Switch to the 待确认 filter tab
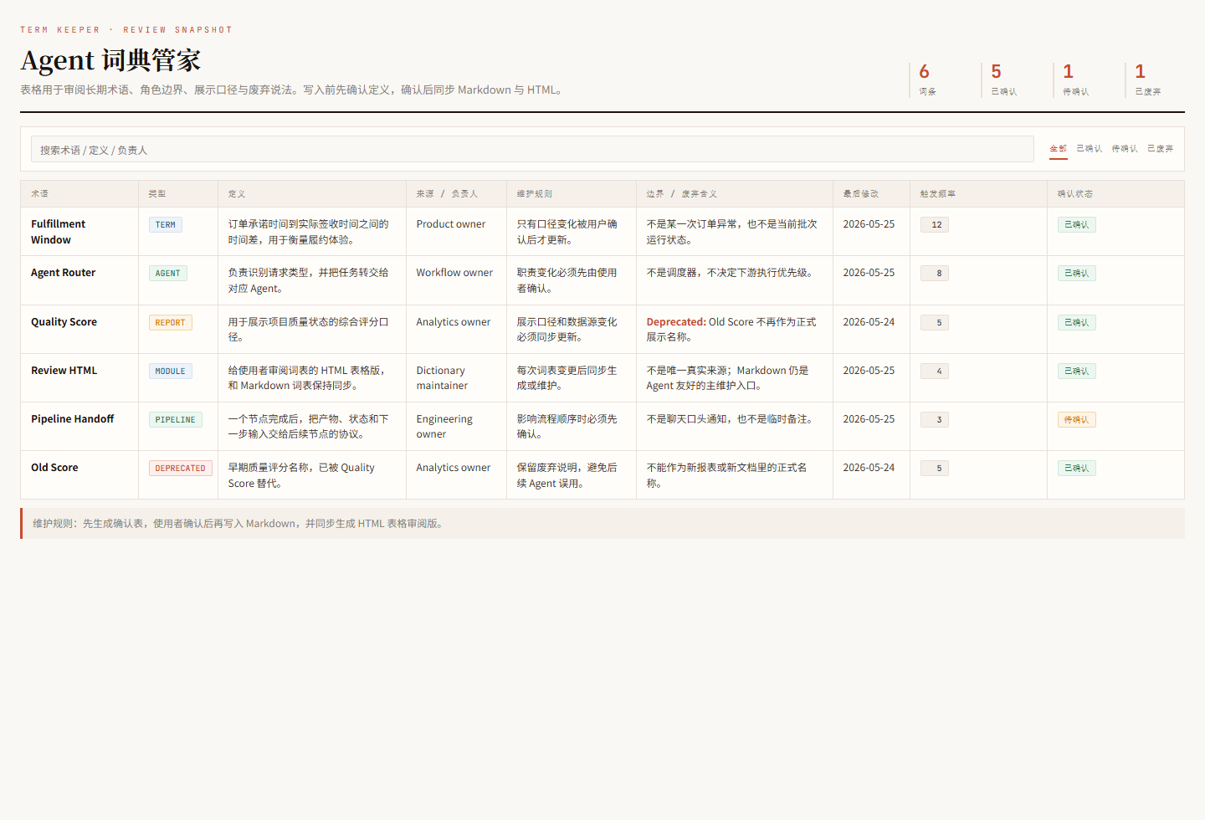 pyautogui.click(x=1124, y=149)
